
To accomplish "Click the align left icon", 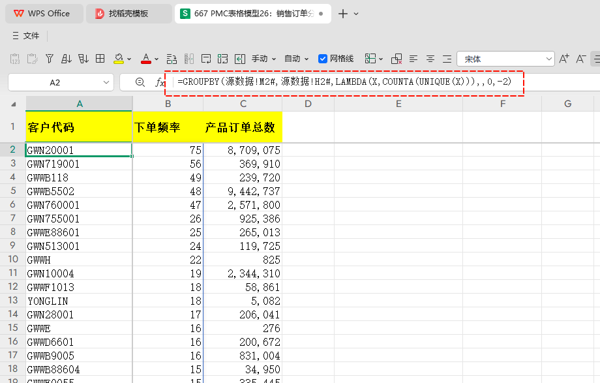I will (x=413, y=59).
